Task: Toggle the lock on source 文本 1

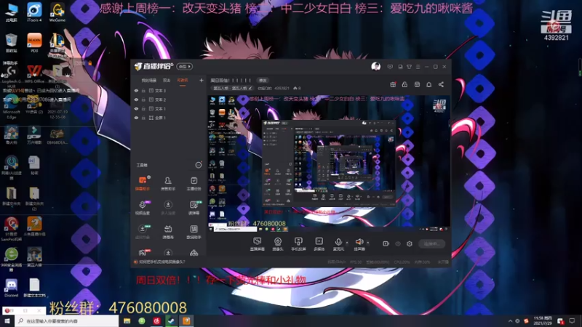Action: click(143, 108)
